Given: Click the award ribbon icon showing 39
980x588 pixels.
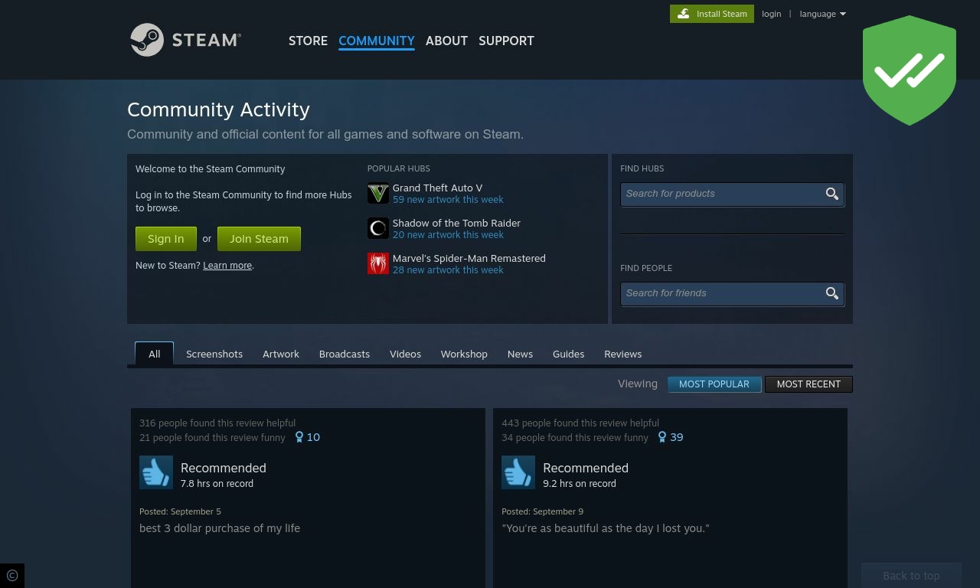Looking at the screenshot, I should coord(662,437).
